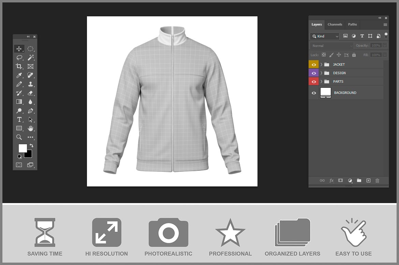This screenshot has width=399, height=265.
Task: Select the Path Selection tool
Action: 31,119
